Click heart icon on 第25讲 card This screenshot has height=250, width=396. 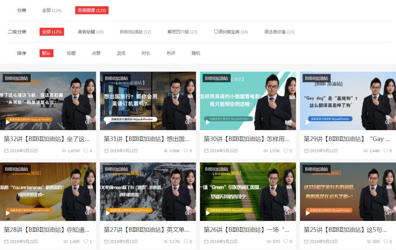coord(386,242)
